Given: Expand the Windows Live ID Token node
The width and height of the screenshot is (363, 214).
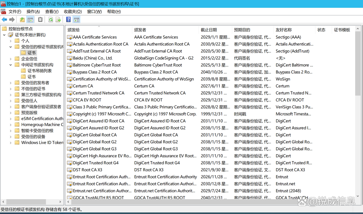Looking at the screenshot, I should pyautogui.click(x=11, y=142).
